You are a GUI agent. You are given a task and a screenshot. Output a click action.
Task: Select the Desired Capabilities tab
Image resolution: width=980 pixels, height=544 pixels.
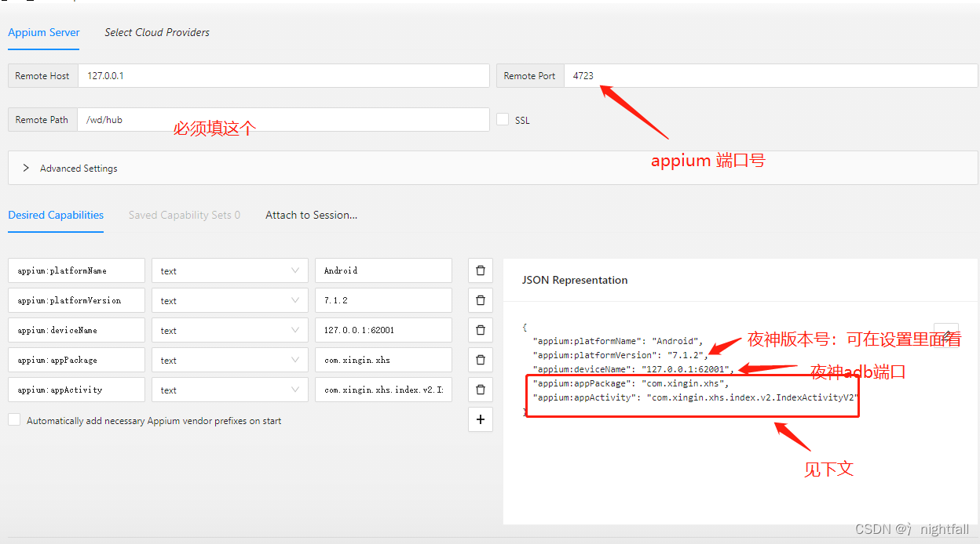pyautogui.click(x=56, y=215)
